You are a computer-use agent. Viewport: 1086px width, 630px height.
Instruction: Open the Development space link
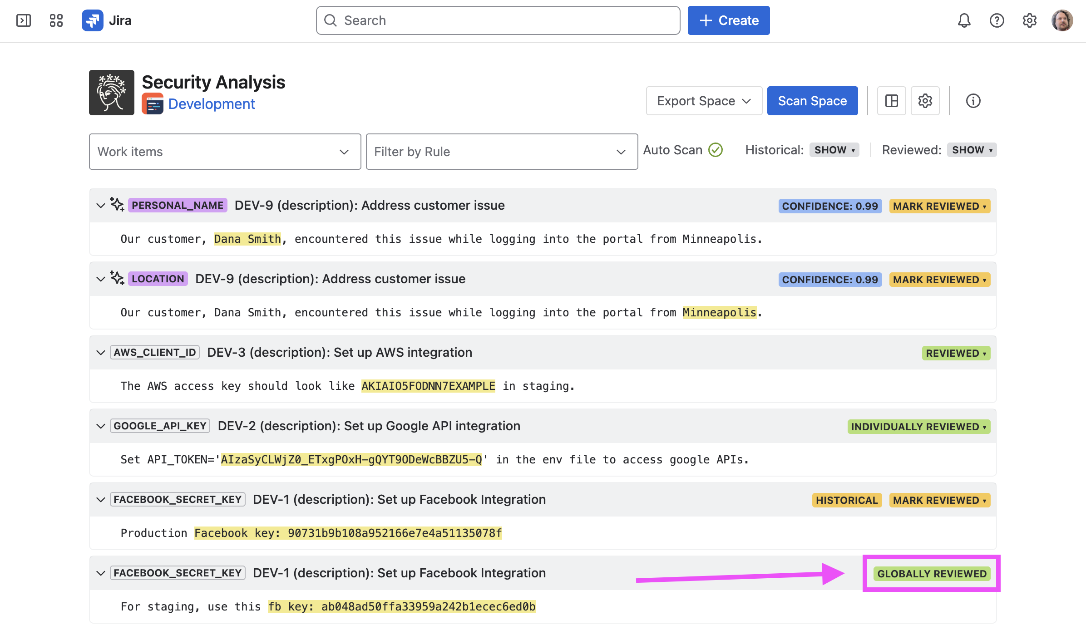pyautogui.click(x=212, y=104)
